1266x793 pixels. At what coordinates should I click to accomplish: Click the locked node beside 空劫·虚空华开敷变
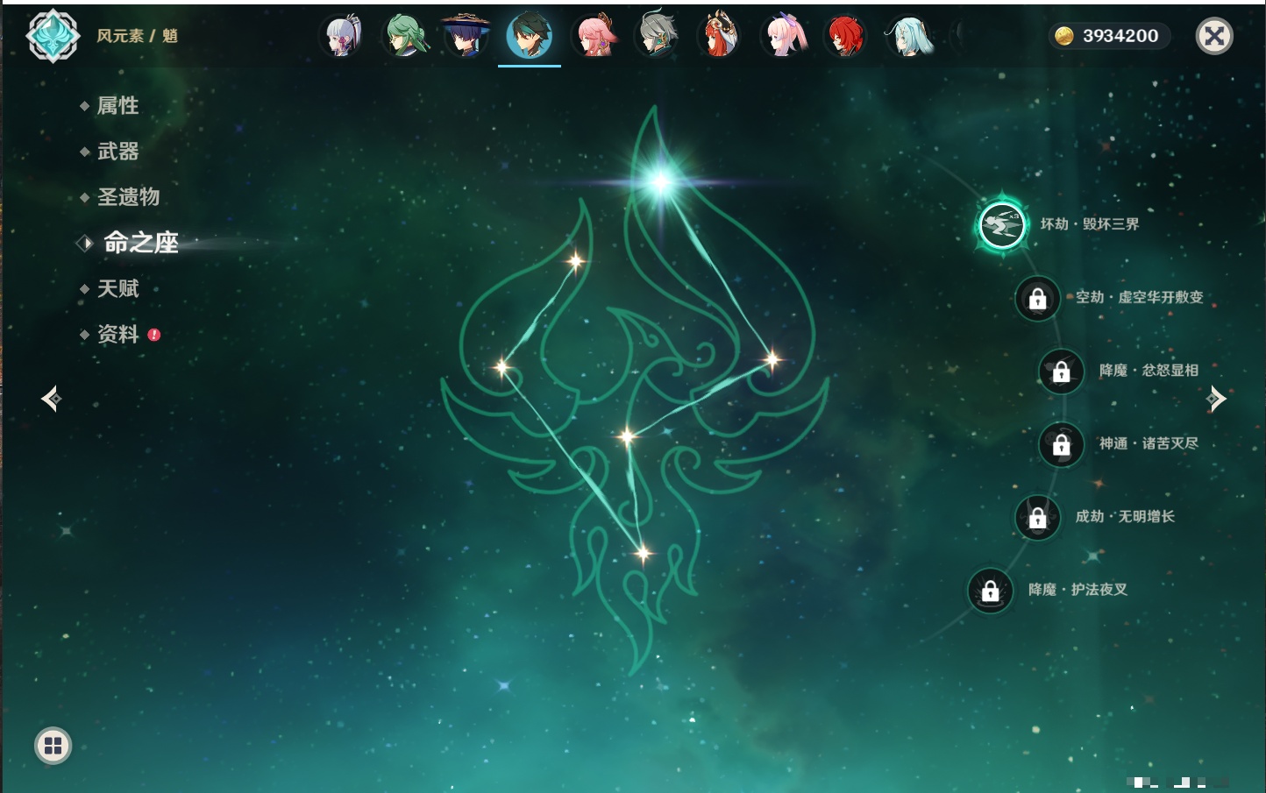pyautogui.click(x=1038, y=299)
